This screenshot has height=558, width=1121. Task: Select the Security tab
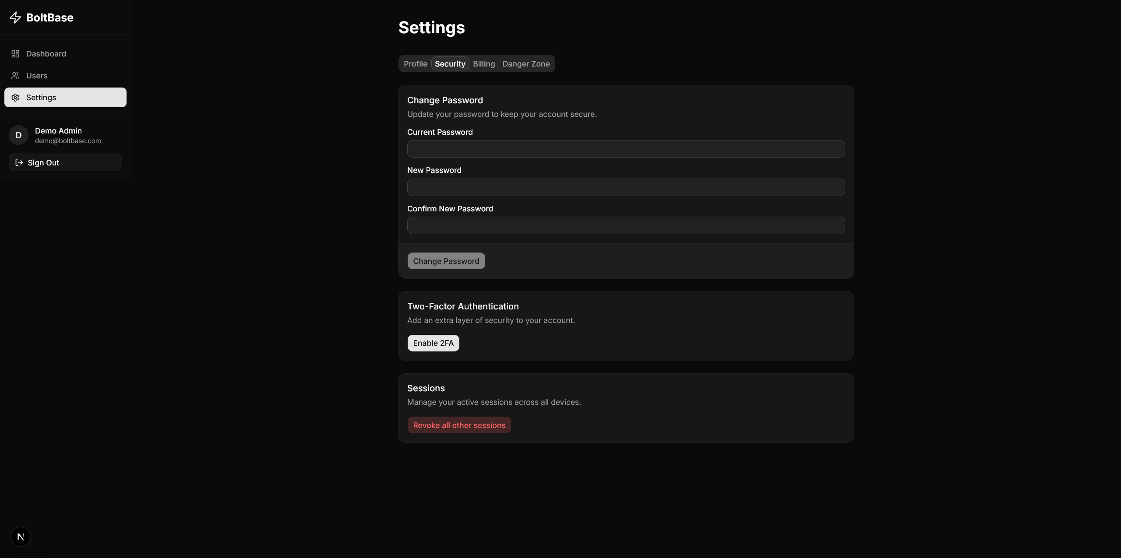(450, 63)
